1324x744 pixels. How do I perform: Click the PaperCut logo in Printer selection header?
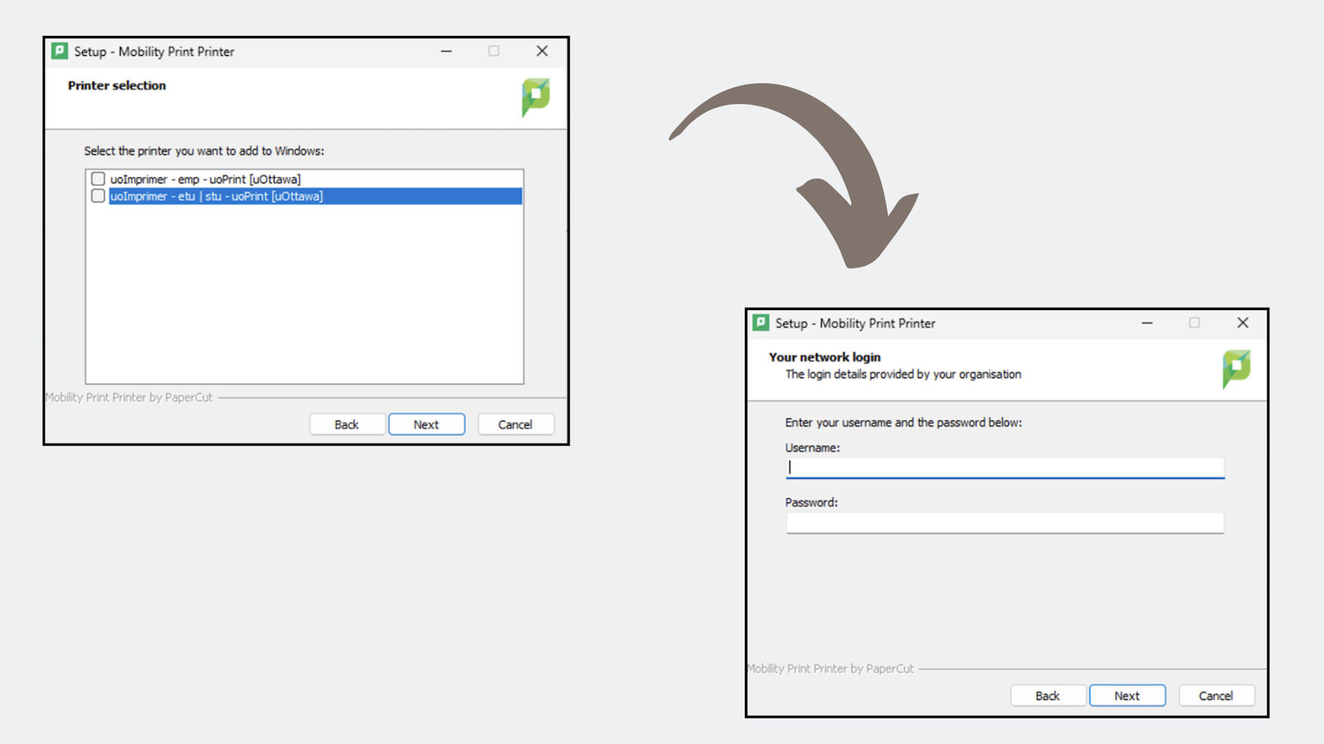point(535,97)
